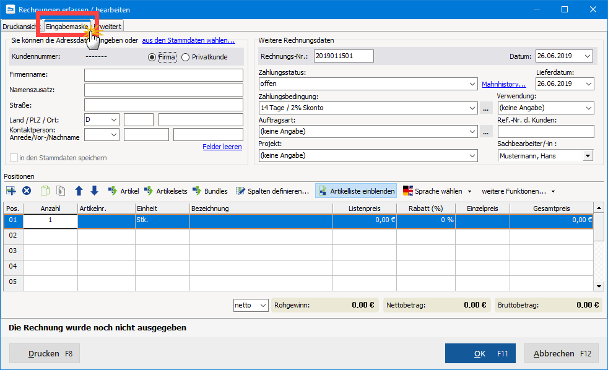Insert an Artikel into positions

[123, 191]
